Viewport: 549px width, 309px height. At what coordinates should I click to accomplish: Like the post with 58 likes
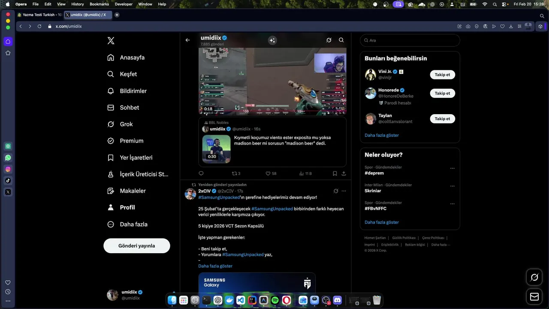click(271, 173)
